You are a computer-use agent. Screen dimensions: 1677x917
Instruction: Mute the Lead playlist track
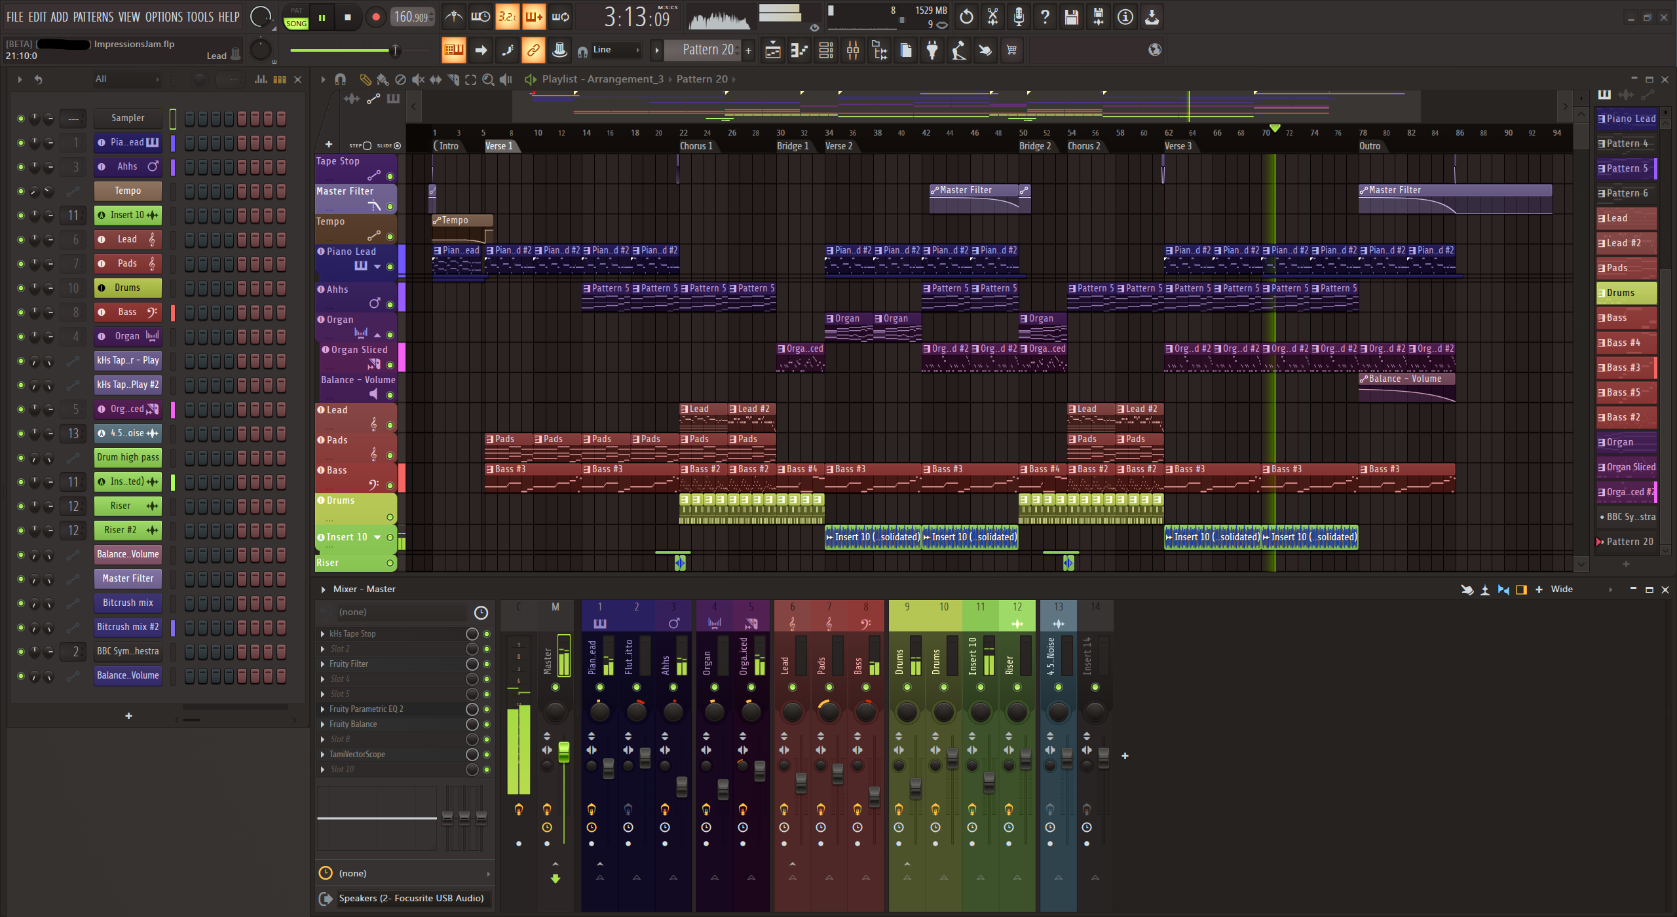390,425
